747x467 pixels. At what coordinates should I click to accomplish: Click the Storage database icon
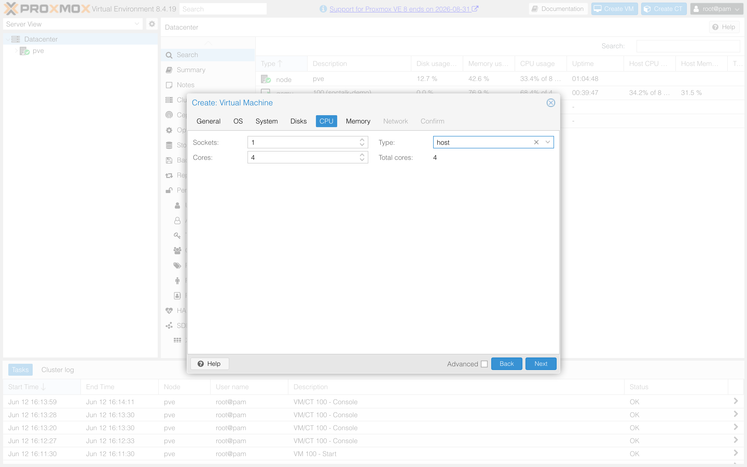pyautogui.click(x=169, y=145)
